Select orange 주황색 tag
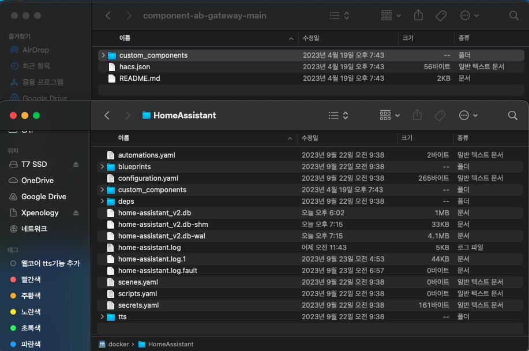 pyautogui.click(x=31, y=296)
